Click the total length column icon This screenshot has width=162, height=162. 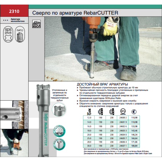[x=112, y=112]
